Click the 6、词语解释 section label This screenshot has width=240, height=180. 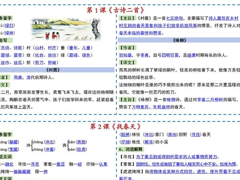131,149
